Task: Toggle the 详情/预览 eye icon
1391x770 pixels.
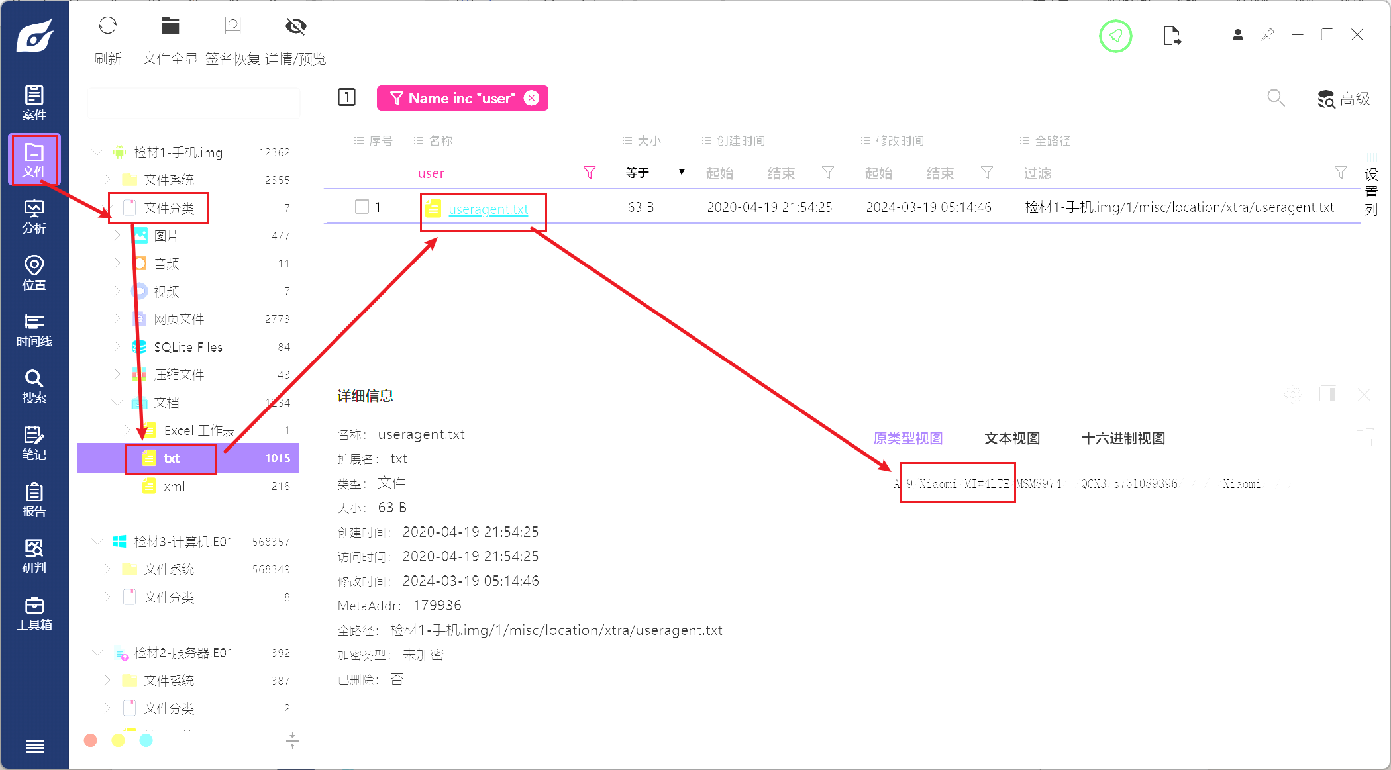Action: click(x=295, y=26)
